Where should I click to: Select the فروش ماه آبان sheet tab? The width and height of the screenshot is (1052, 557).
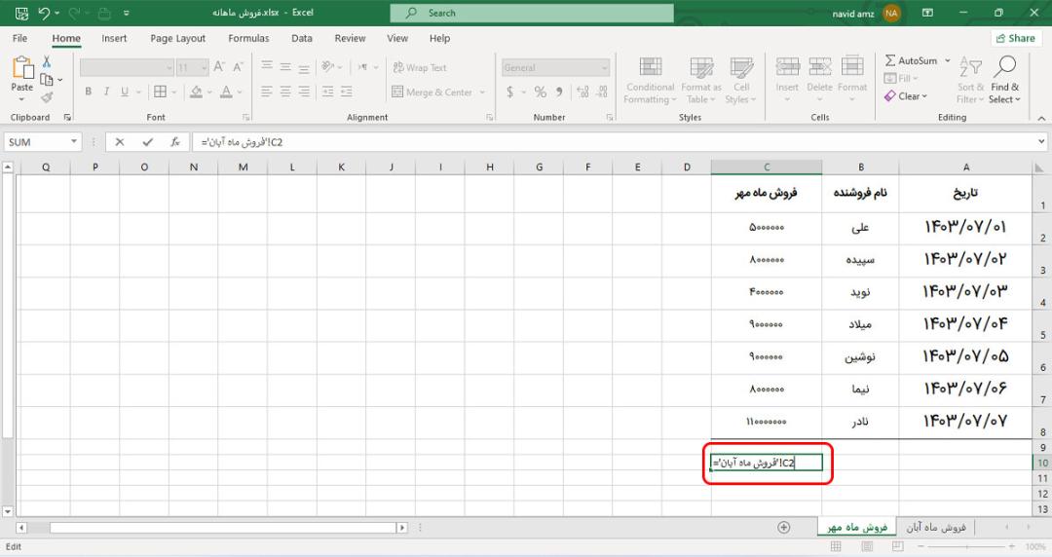tap(936, 528)
